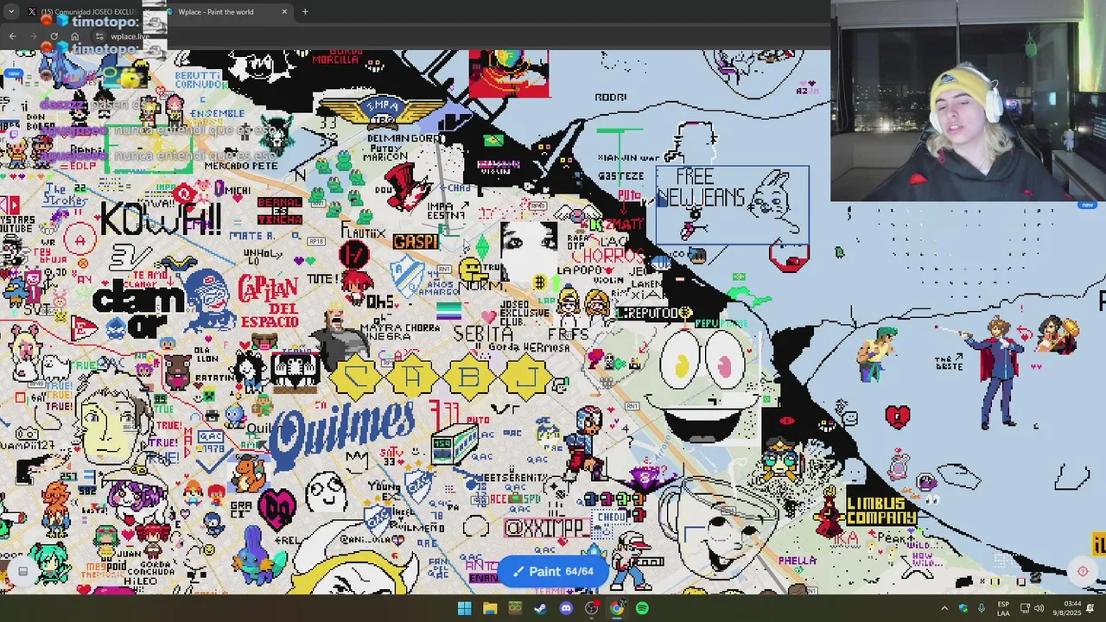Open the green block game taskbar icon
1106x622 pixels.
pos(515,608)
